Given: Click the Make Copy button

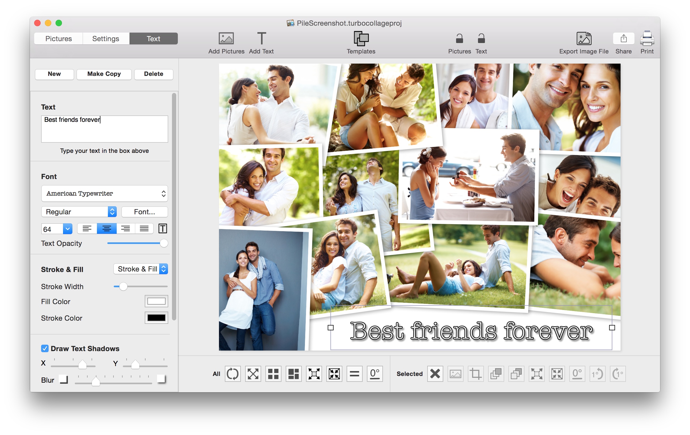Looking at the screenshot, I should click(104, 74).
